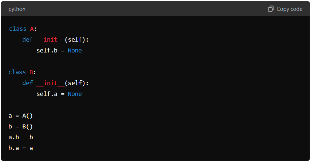The image size is (310, 161).
Task: Click the copy clipboard icon
Action: tap(271, 9)
